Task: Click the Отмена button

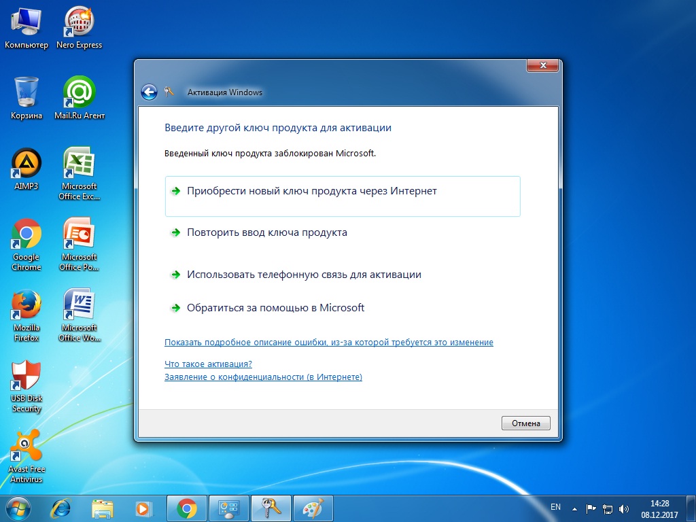Action: tap(526, 423)
